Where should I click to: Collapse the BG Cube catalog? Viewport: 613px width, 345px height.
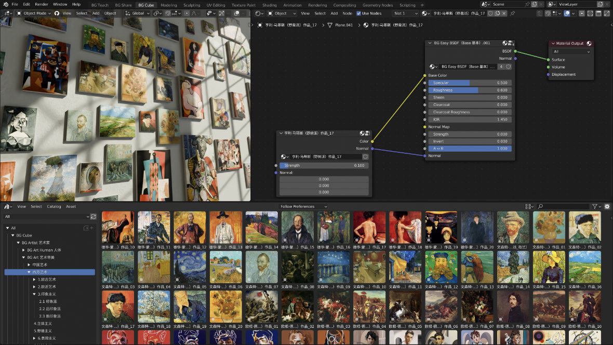(x=13, y=235)
